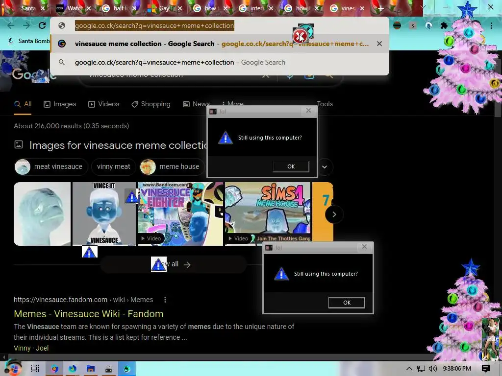This screenshot has height=376, width=502.
Task: Click the red error X icon
Action: (x=300, y=36)
